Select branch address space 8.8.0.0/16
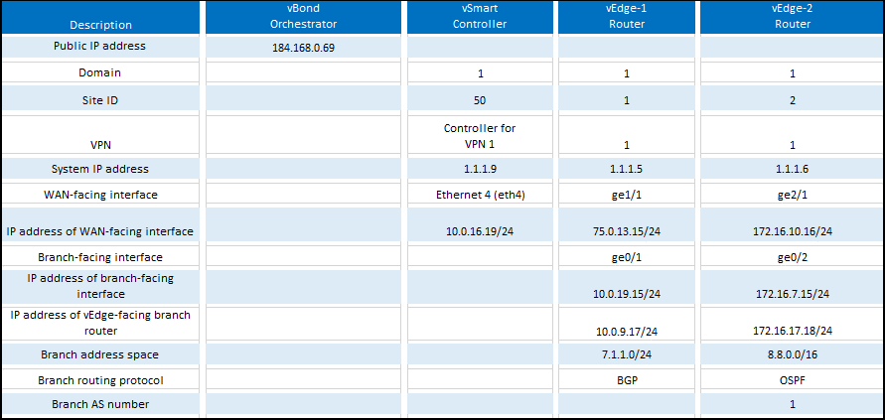The height and width of the screenshot is (420, 885). [x=793, y=355]
